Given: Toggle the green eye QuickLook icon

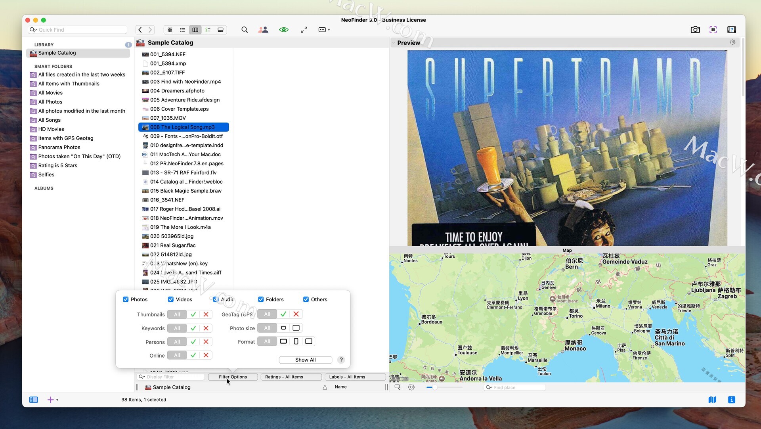Looking at the screenshot, I should (x=283, y=30).
